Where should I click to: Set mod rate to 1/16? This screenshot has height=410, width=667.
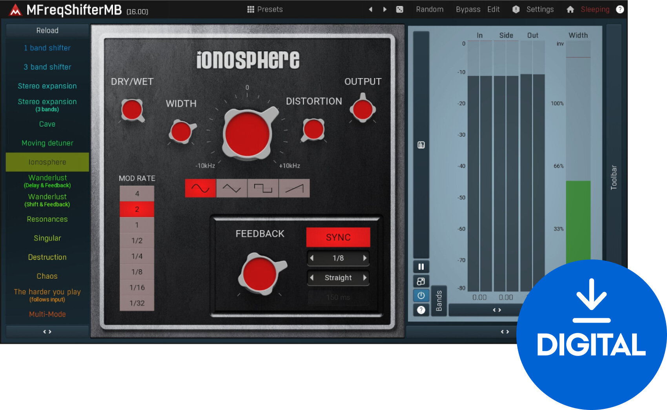pos(137,287)
